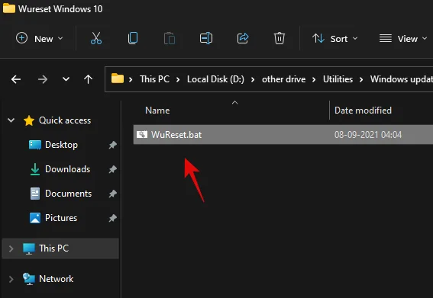Select other drive in breadcrumb
Screen dimensions: 433x298
[283, 79]
